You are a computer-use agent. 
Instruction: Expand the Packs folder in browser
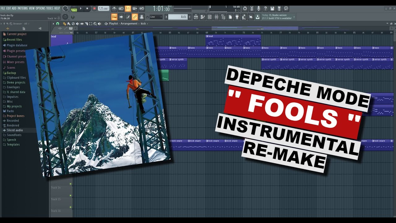click(x=11, y=111)
